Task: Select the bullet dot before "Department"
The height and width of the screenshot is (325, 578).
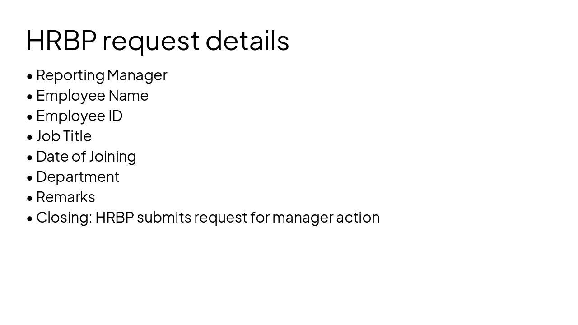Action: [30, 177]
